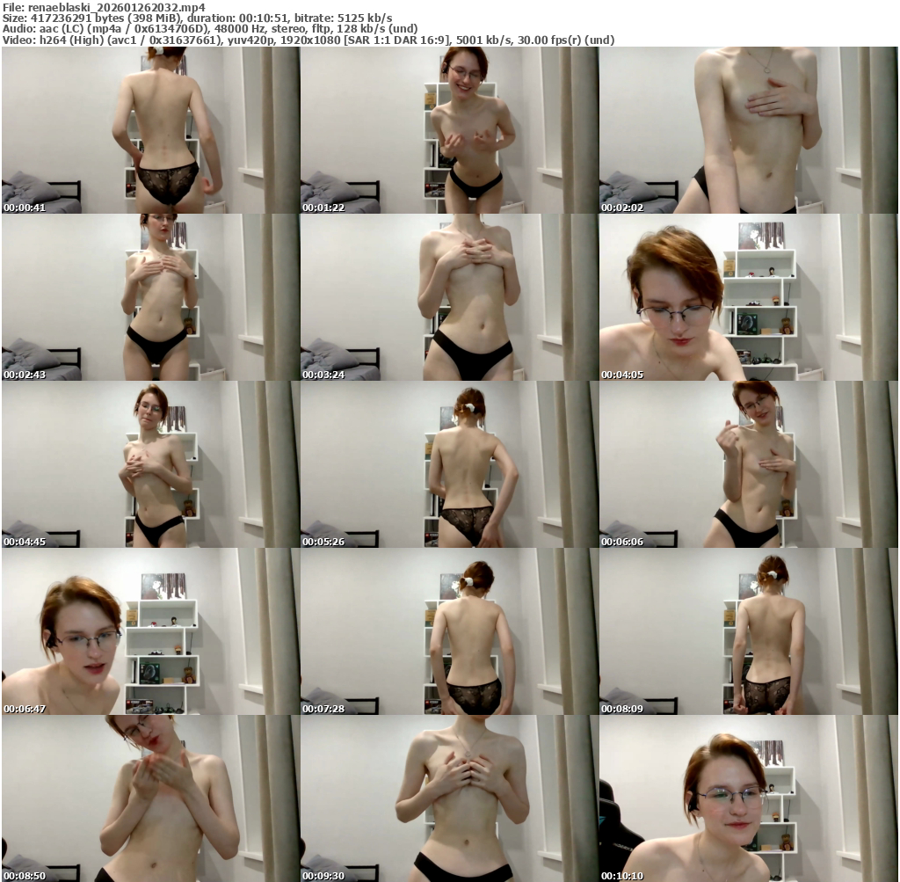900x882 pixels.
Task: Choose the thumbnail marked 00:02:02
Action: point(749,130)
